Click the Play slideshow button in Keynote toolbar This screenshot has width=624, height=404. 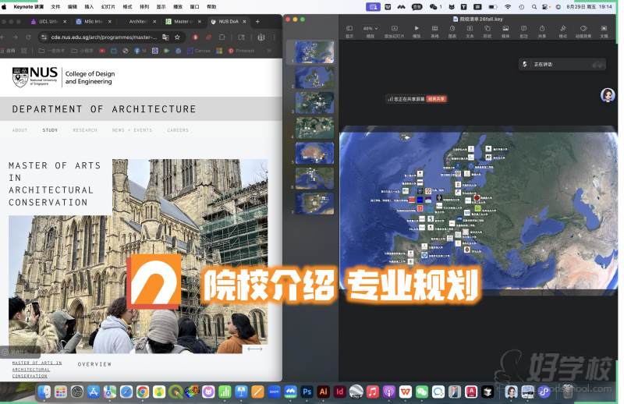click(x=416, y=29)
